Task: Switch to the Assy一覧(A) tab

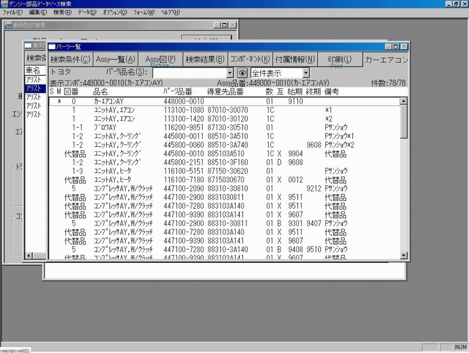Action: pos(116,59)
